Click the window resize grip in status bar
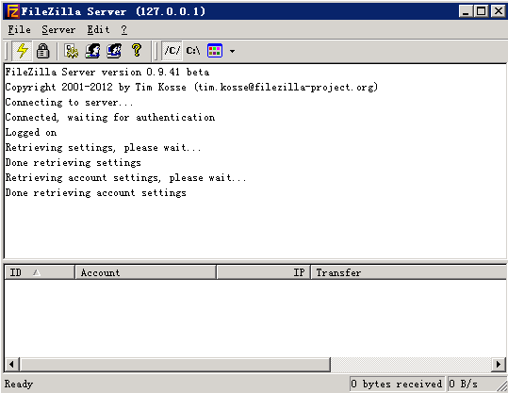The width and height of the screenshot is (508, 393). click(502, 386)
